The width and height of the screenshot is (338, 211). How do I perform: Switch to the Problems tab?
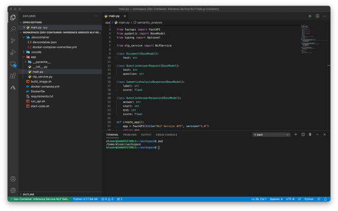[x=130, y=135]
